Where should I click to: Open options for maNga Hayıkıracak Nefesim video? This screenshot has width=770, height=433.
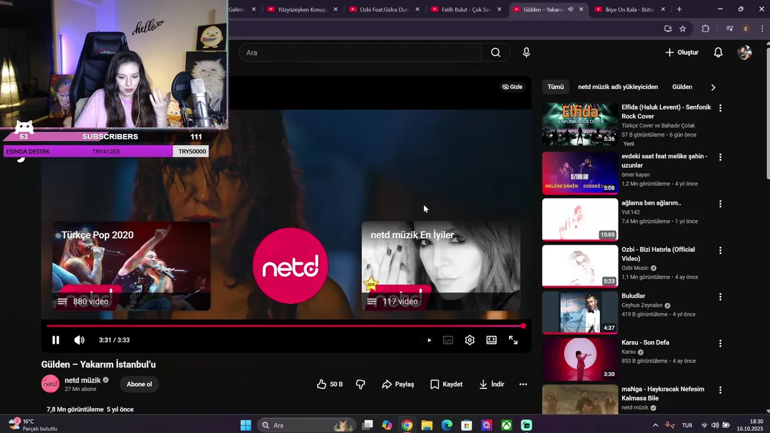point(720,390)
